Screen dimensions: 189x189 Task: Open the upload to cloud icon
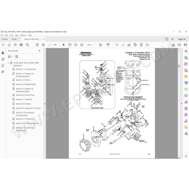(x=15, y=45)
